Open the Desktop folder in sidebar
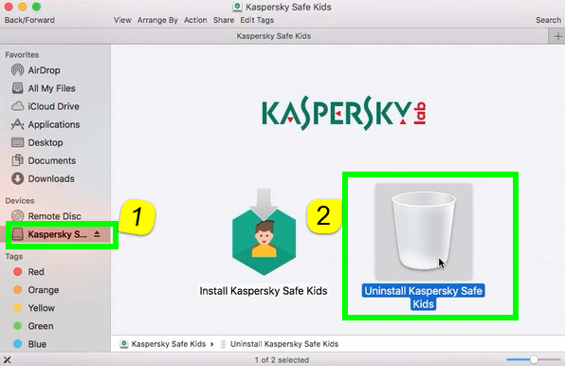This screenshot has width=565, height=366. 37,142
